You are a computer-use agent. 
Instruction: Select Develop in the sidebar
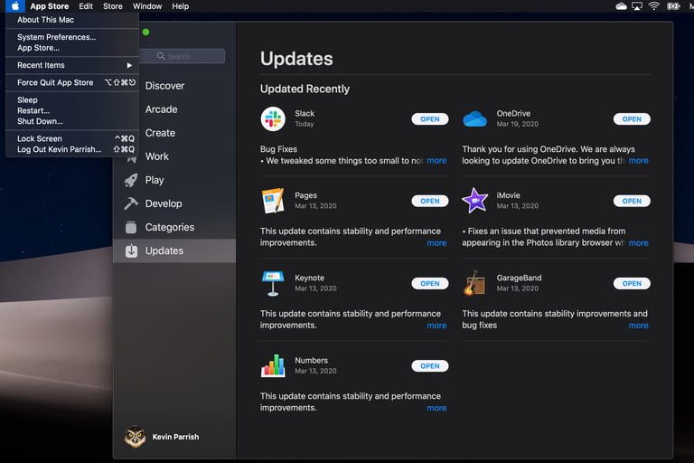click(x=164, y=203)
